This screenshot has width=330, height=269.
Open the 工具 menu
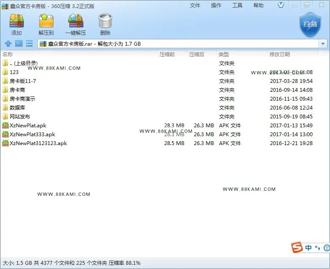(x=237, y=5)
